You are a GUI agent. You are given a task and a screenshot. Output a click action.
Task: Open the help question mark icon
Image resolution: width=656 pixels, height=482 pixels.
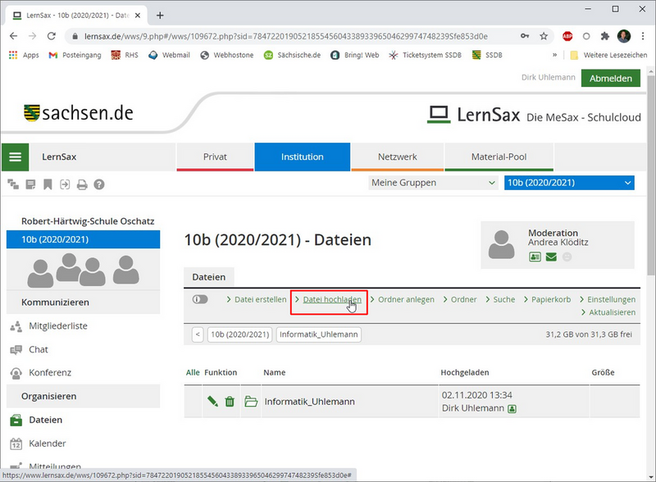pyautogui.click(x=99, y=184)
